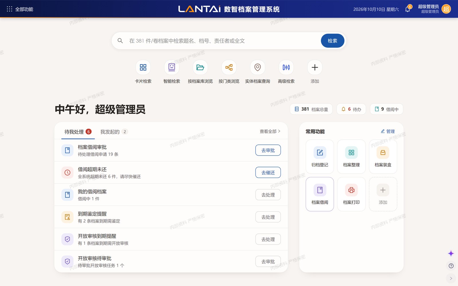
Task: Click 去催还 for 借阅超期未还
Action: click(268, 173)
